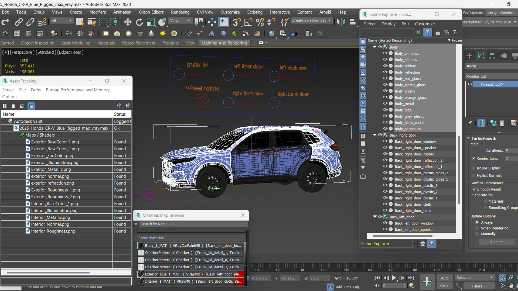Screen dimensions: 518x291
Task: Click the Filters... button
Action: [479, 286]
